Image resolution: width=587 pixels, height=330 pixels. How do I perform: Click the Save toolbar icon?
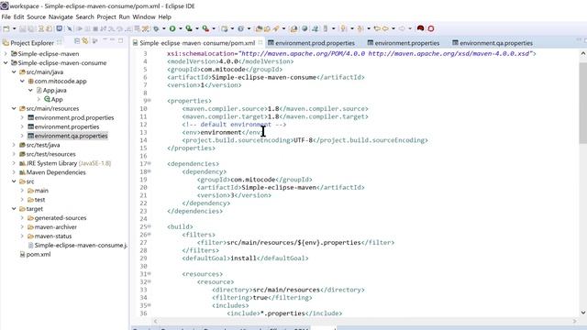(x=22, y=28)
